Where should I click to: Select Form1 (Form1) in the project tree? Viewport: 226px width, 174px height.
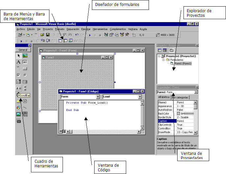(183, 63)
